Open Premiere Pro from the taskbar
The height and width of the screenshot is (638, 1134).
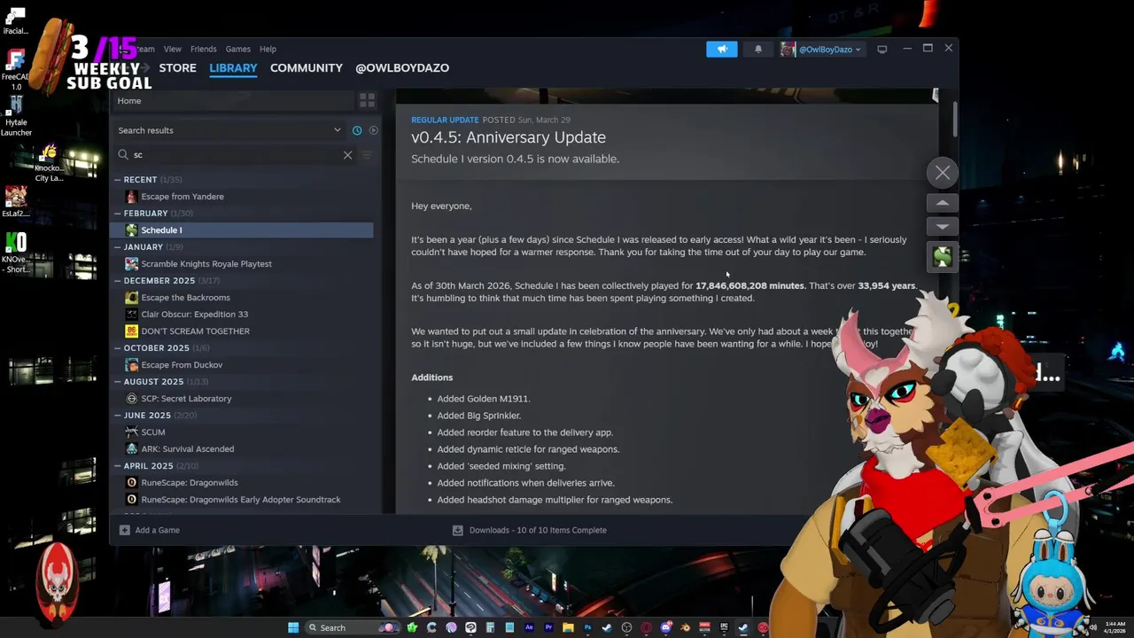point(549,627)
